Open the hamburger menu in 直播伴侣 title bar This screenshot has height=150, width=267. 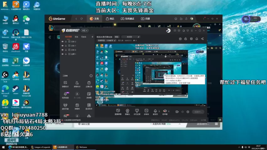[x=192, y=31]
